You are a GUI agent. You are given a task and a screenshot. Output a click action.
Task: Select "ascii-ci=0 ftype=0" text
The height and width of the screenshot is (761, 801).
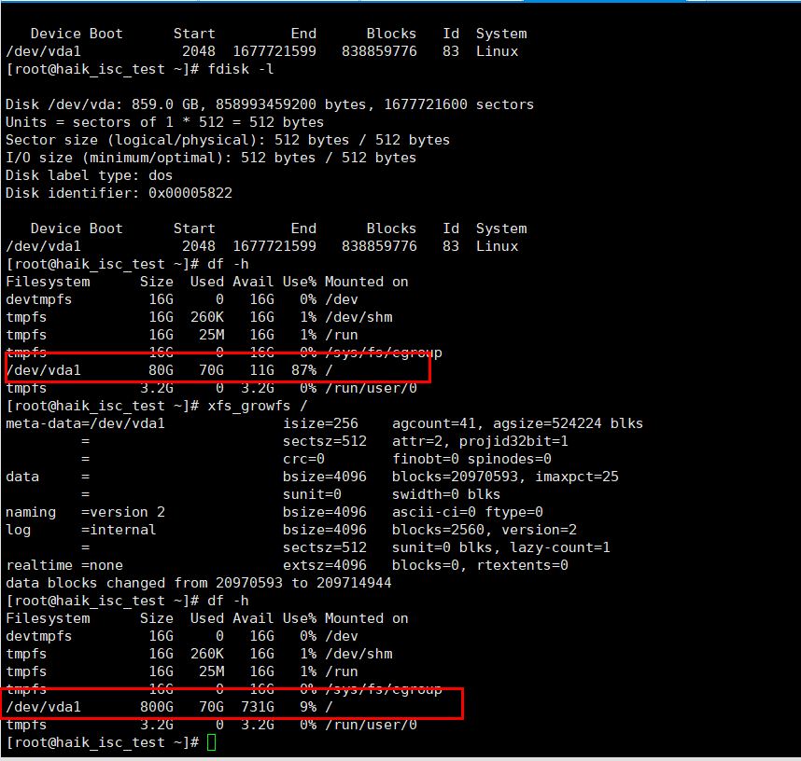(468, 512)
